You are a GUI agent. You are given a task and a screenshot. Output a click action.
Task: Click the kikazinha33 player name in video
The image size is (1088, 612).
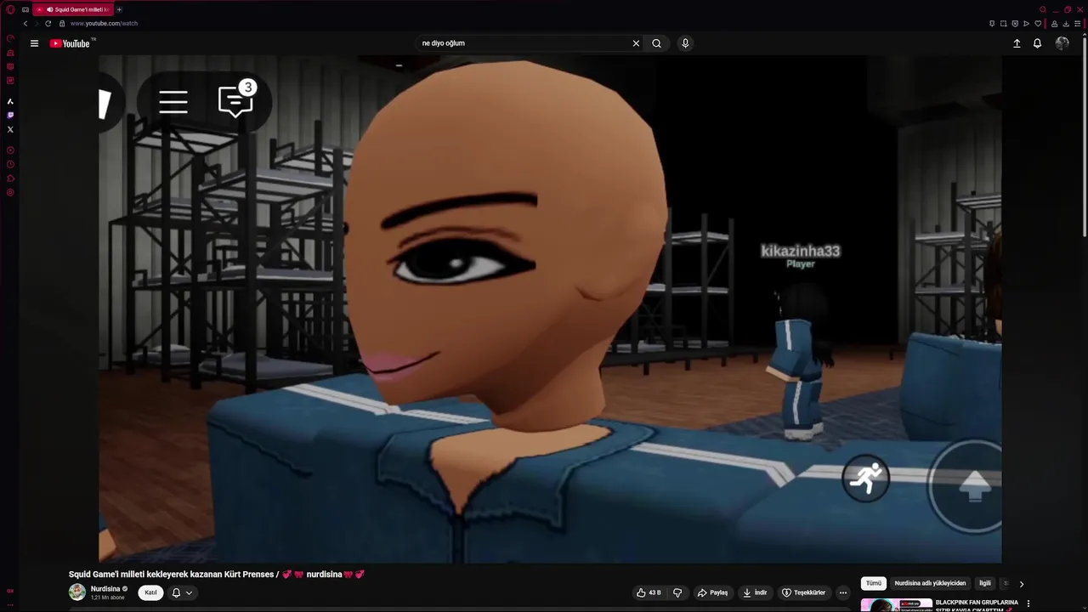click(800, 251)
